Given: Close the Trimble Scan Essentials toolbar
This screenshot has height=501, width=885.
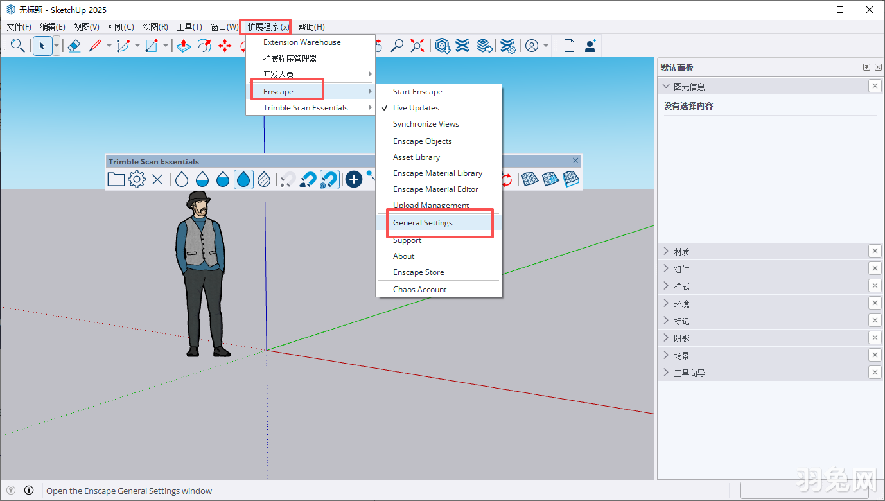Looking at the screenshot, I should click(575, 161).
